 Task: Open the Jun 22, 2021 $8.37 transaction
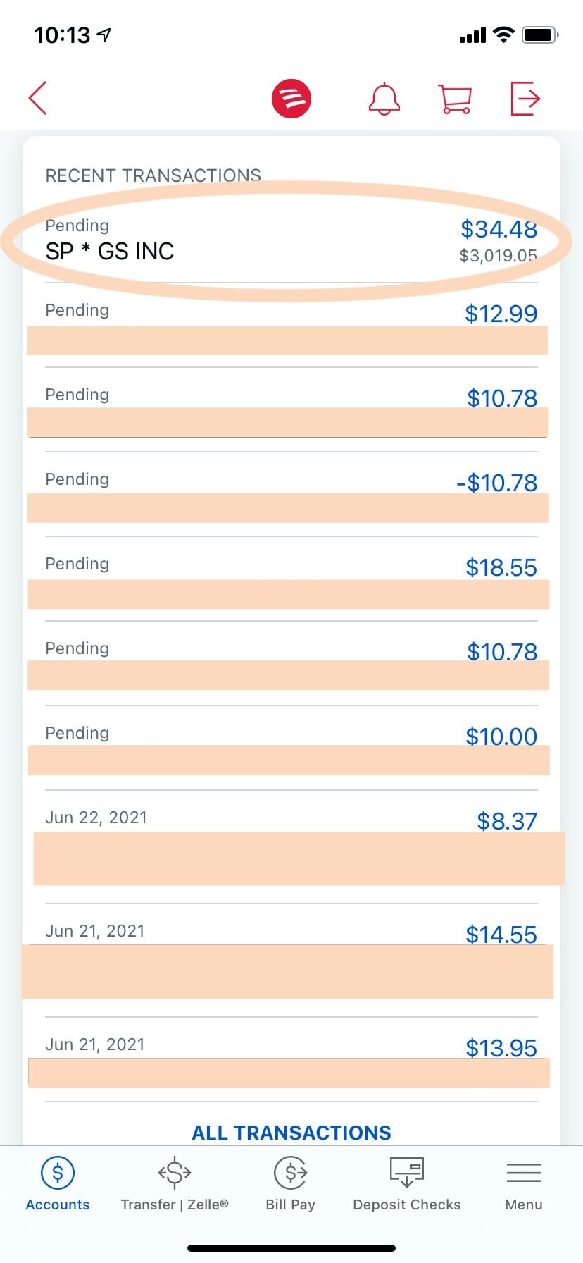point(291,847)
